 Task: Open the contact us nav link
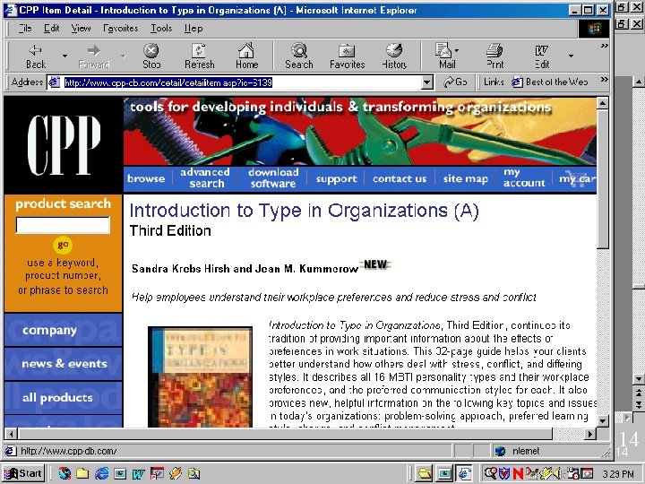pos(400,178)
